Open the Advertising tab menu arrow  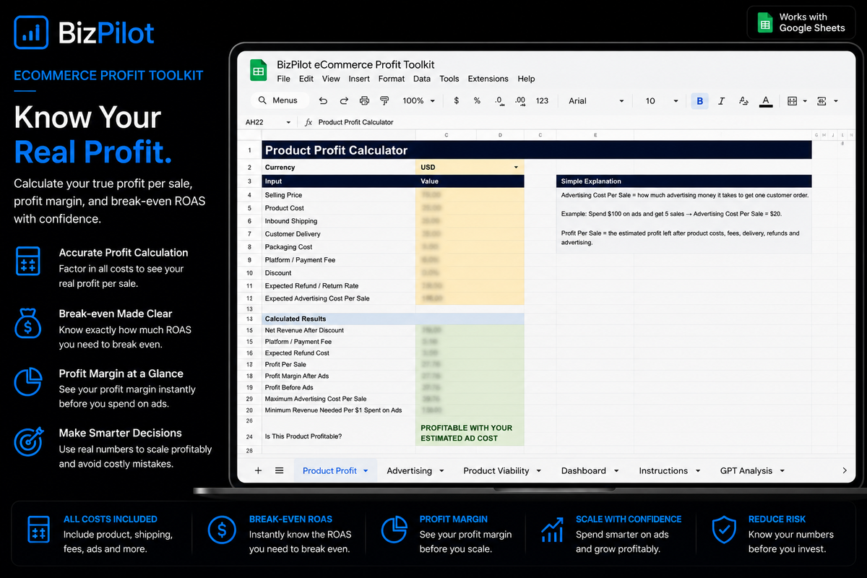click(x=441, y=471)
